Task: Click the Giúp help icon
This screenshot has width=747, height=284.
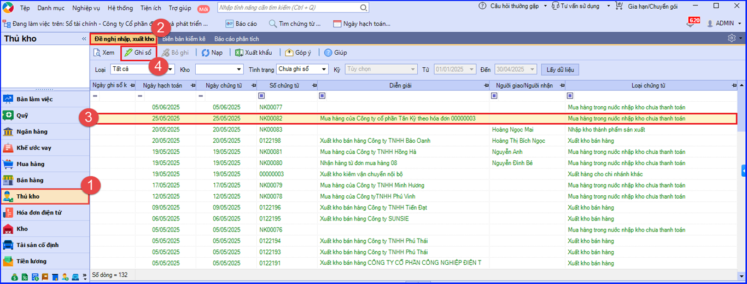Action: (x=328, y=53)
